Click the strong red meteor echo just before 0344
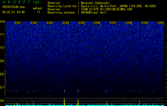The height and width of the screenshot is (106, 167). [64, 91]
